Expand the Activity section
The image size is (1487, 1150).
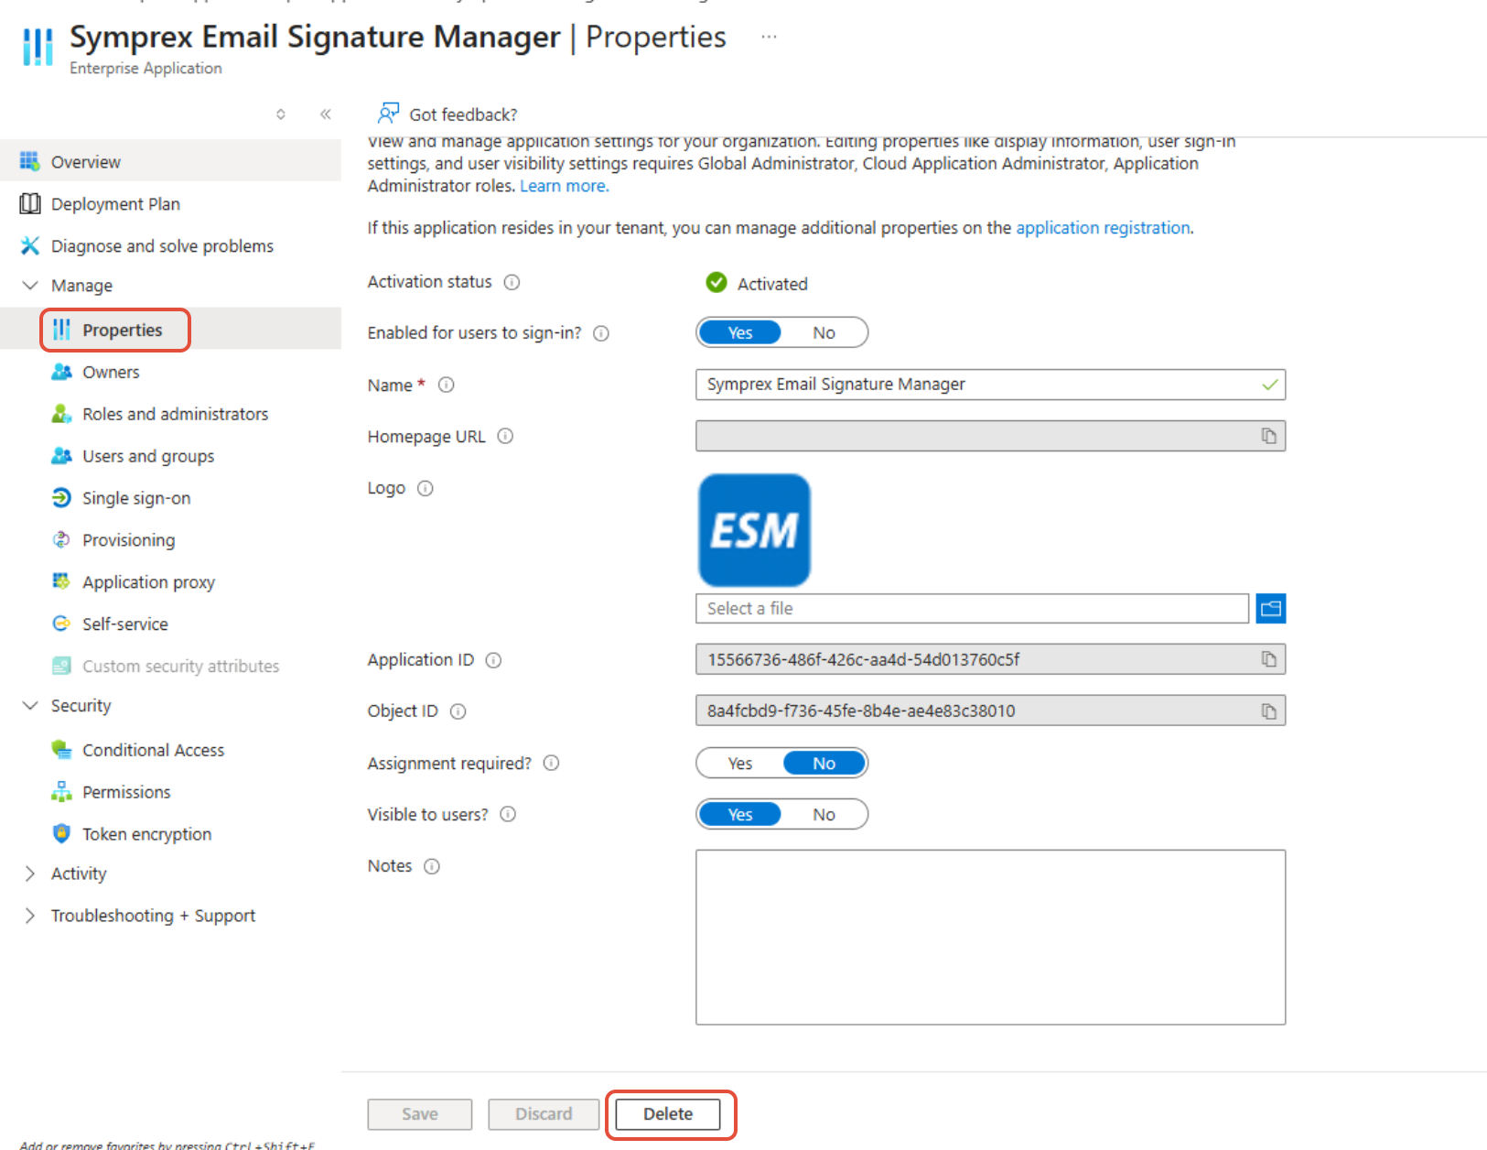[x=30, y=873]
